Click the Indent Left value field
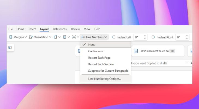 click(x=138, y=37)
